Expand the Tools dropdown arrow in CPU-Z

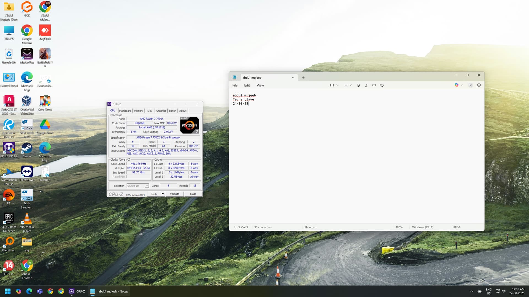(163, 194)
